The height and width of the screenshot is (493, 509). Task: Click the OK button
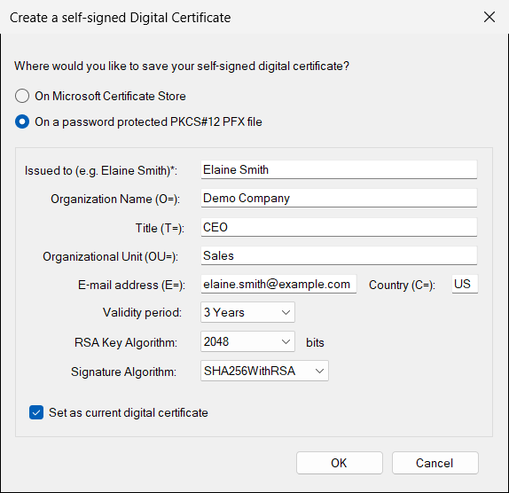point(340,463)
